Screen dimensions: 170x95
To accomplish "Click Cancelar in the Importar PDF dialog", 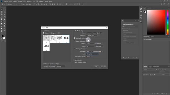I will (x=103, y=67).
